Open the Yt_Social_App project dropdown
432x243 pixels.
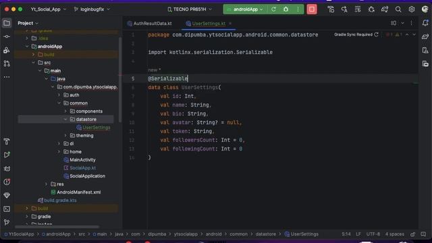(x=49, y=9)
